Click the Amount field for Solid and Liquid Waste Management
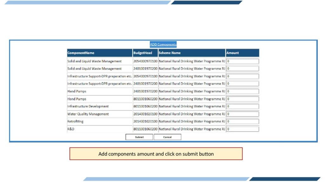This screenshot has height=182, width=325. click(242, 61)
